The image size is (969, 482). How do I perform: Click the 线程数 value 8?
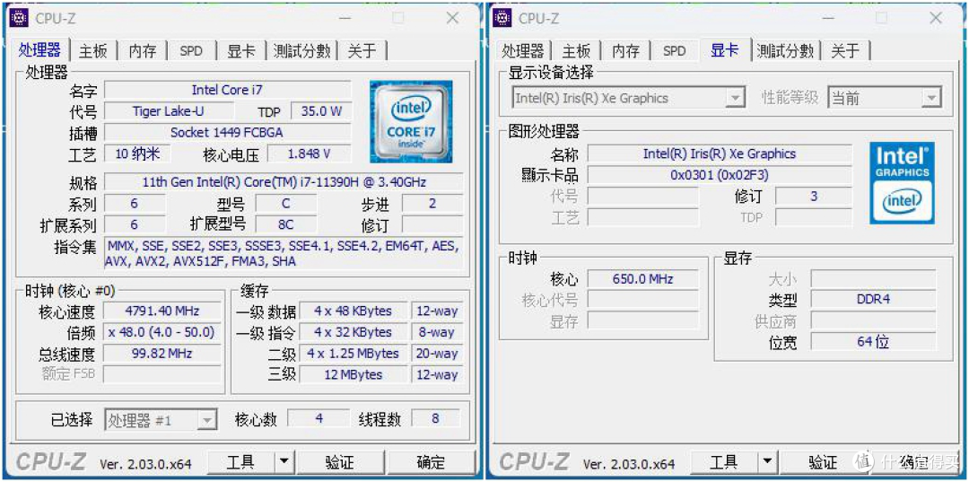[436, 418]
